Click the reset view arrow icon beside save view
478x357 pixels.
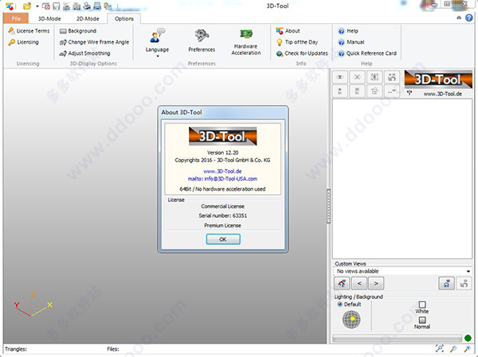pyautogui.click(x=464, y=284)
